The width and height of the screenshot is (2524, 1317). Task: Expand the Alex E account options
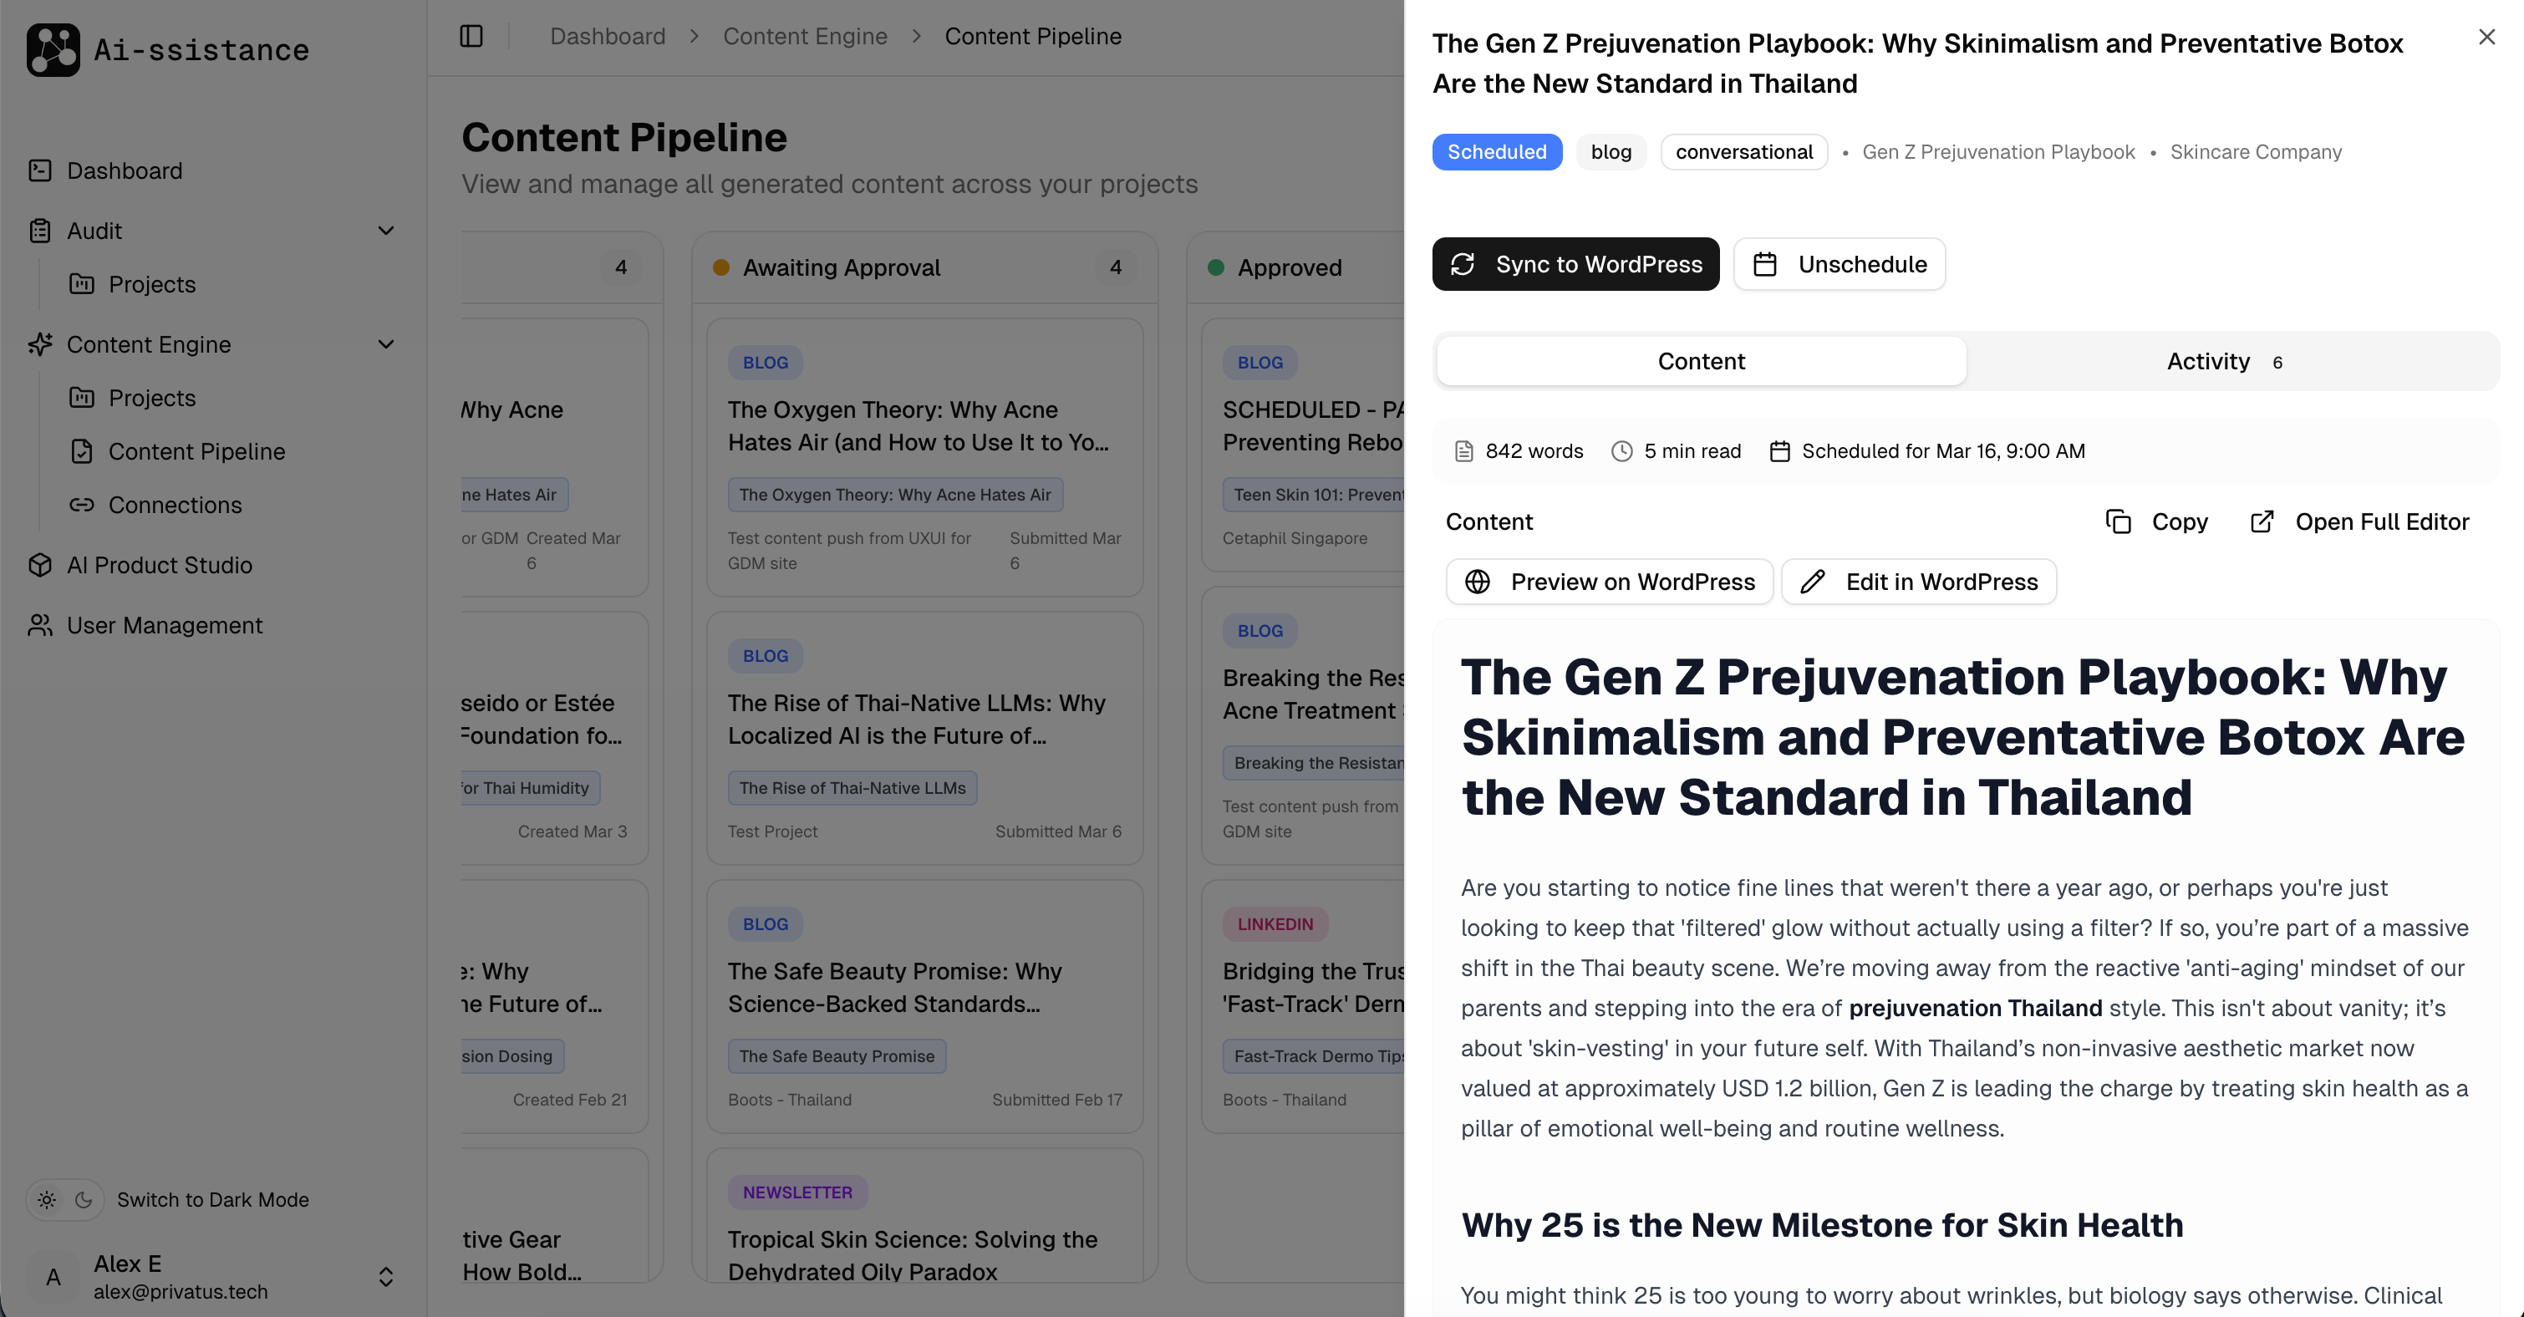pyautogui.click(x=384, y=1276)
